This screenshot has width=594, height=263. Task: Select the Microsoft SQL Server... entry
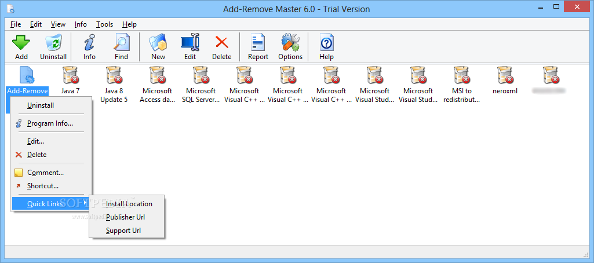pos(201,85)
